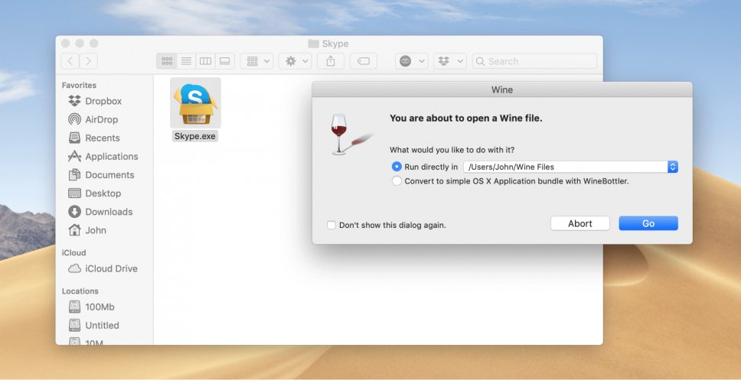
Task: Switch Finder to gallery view
Action: [x=225, y=61]
